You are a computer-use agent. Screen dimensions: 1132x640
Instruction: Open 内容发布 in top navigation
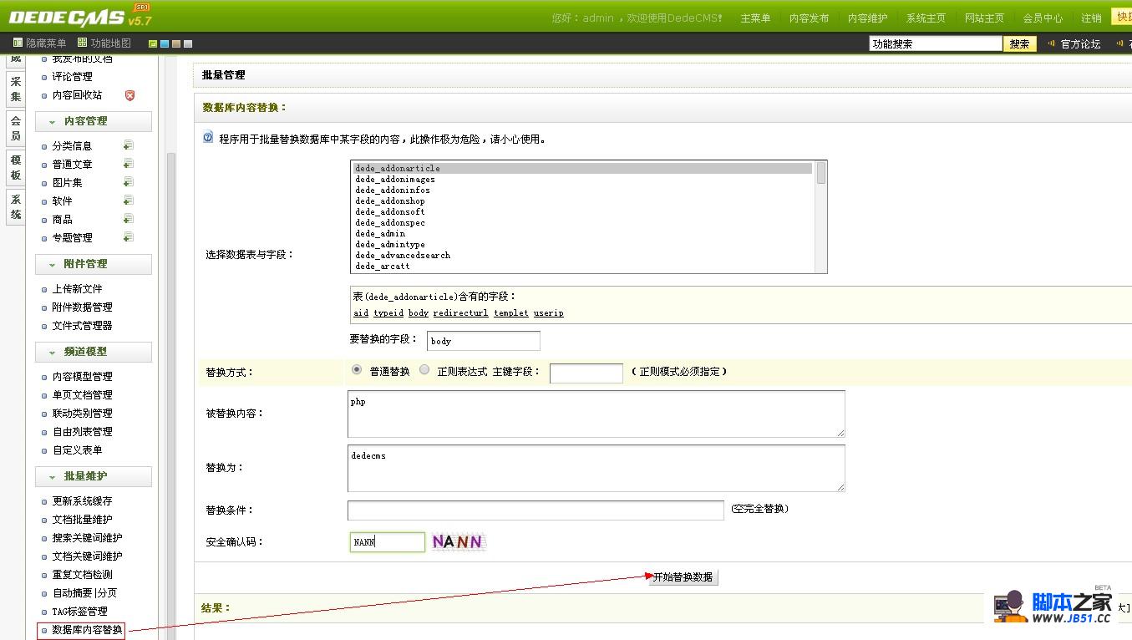(810, 18)
